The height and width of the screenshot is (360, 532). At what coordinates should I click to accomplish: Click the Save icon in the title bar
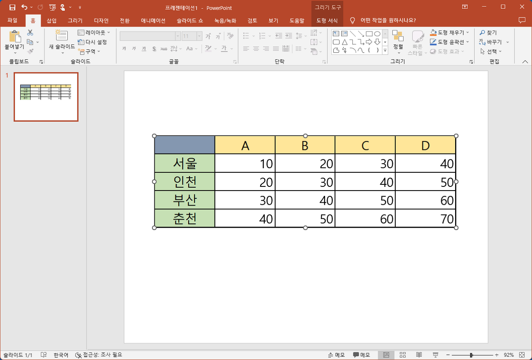12,7
